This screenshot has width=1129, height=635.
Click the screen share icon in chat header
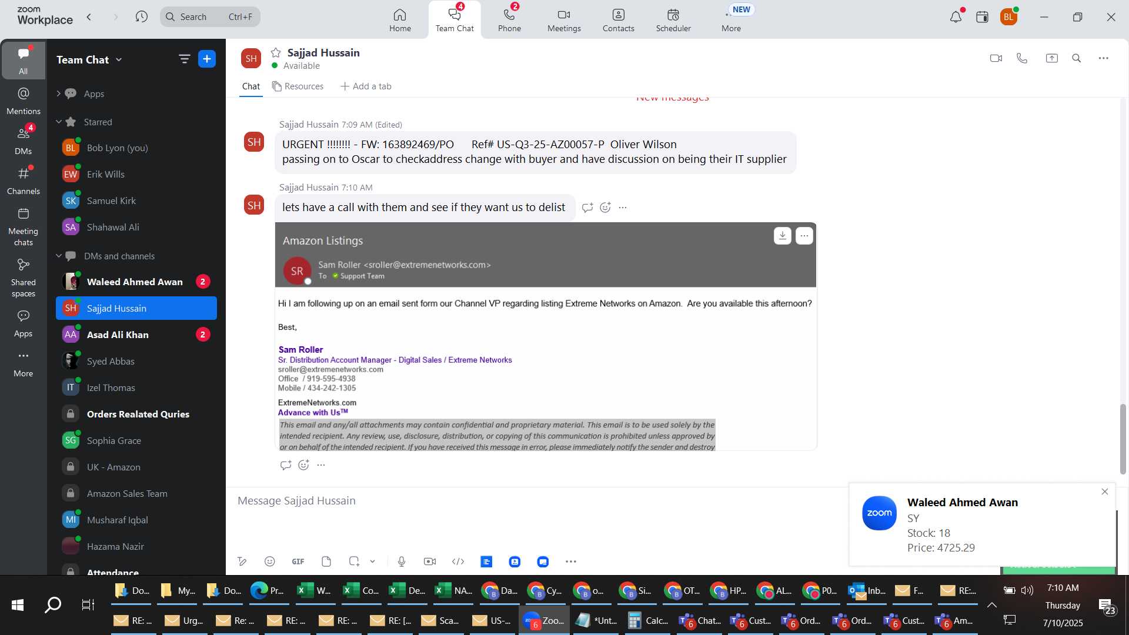(x=1051, y=58)
